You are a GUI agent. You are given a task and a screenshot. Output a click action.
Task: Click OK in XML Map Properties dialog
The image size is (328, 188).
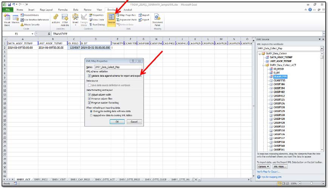point(117,122)
